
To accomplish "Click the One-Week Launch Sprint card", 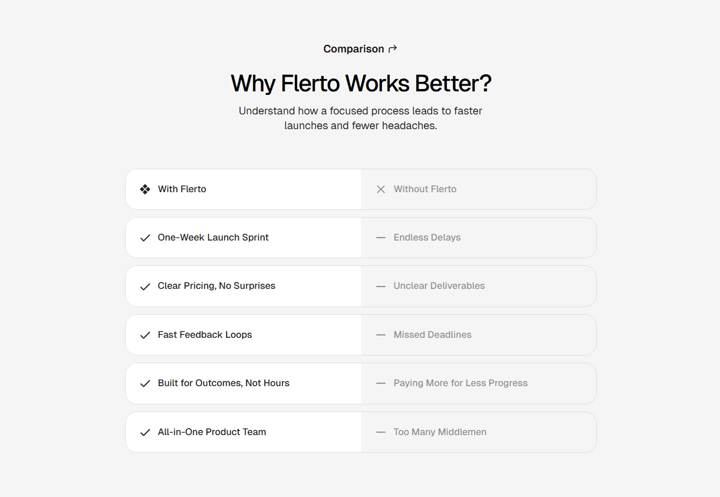I will click(x=242, y=238).
